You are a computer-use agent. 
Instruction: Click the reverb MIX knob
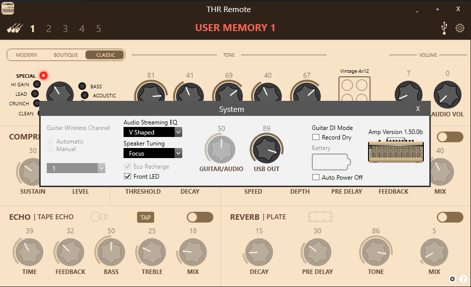(x=434, y=252)
